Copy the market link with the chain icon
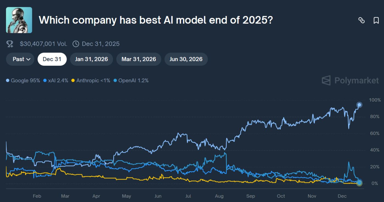The height and width of the screenshot is (202, 384). pyautogui.click(x=362, y=20)
